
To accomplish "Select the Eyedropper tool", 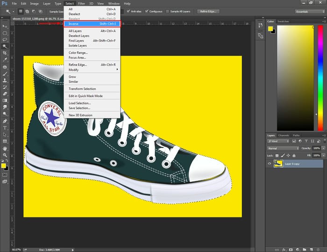I will (5, 60).
